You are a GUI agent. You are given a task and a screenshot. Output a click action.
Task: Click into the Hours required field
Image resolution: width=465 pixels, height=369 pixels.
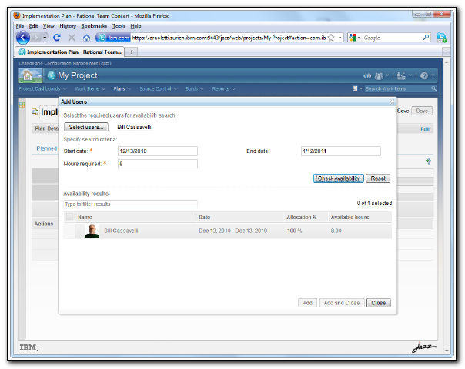pyautogui.click(x=158, y=164)
